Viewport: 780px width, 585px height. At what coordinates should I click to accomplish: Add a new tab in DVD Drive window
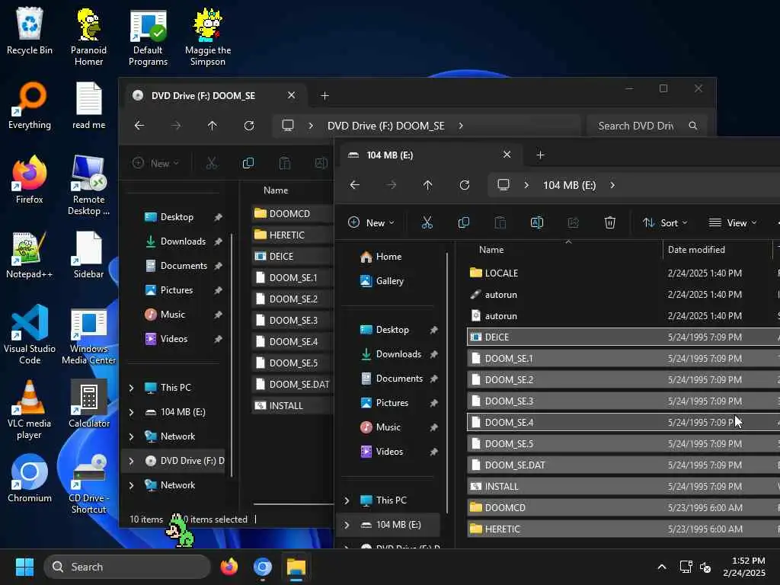tap(324, 95)
